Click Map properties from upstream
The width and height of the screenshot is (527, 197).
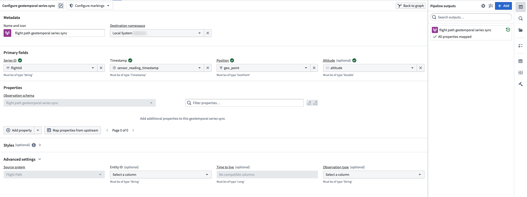(x=72, y=130)
